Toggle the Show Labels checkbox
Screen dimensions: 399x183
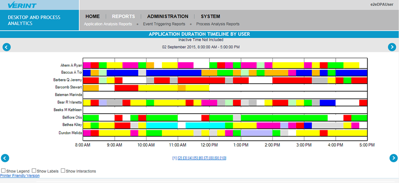(x=34, y=171)
